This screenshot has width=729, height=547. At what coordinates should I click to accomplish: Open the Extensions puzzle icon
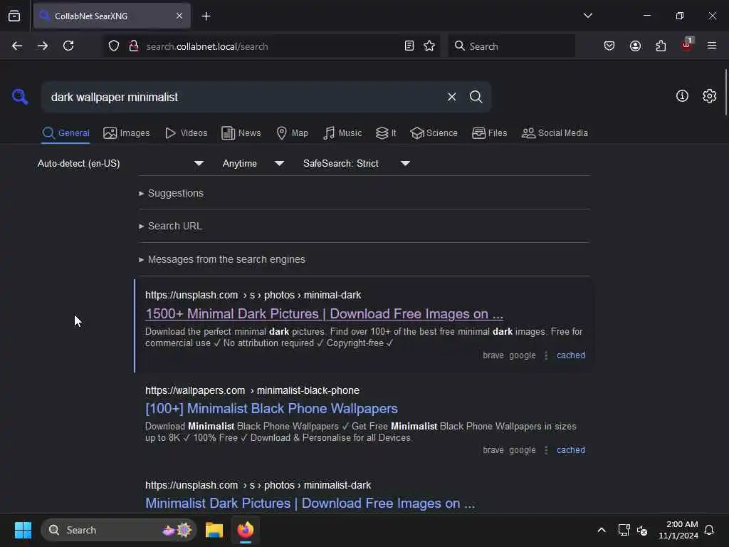[661, 46]
